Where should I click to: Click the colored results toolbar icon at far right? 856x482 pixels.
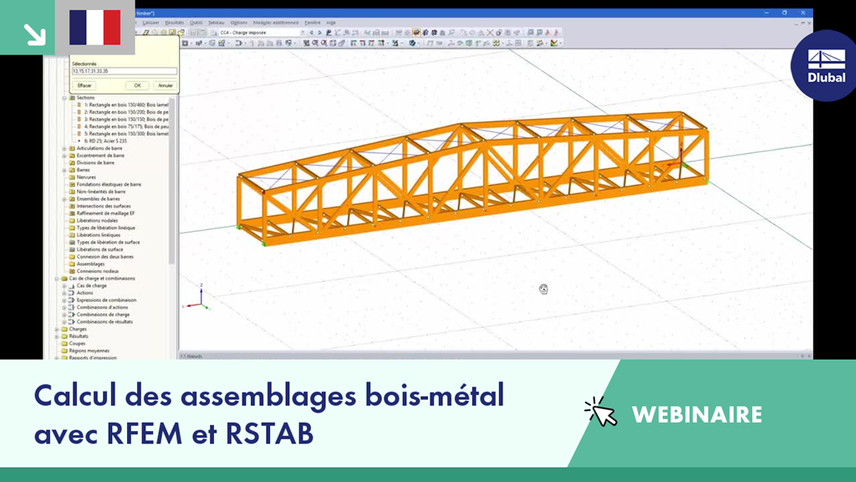click(555, 44)
